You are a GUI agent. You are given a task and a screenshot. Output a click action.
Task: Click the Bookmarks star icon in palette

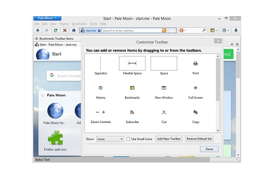[132, 88]
